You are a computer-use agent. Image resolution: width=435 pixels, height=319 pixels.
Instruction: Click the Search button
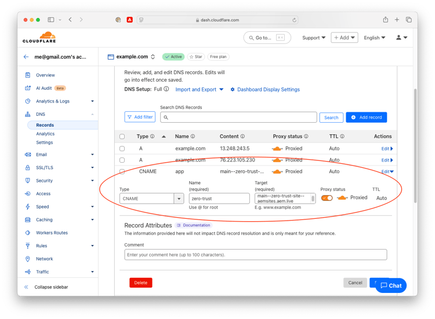[331, 118]
